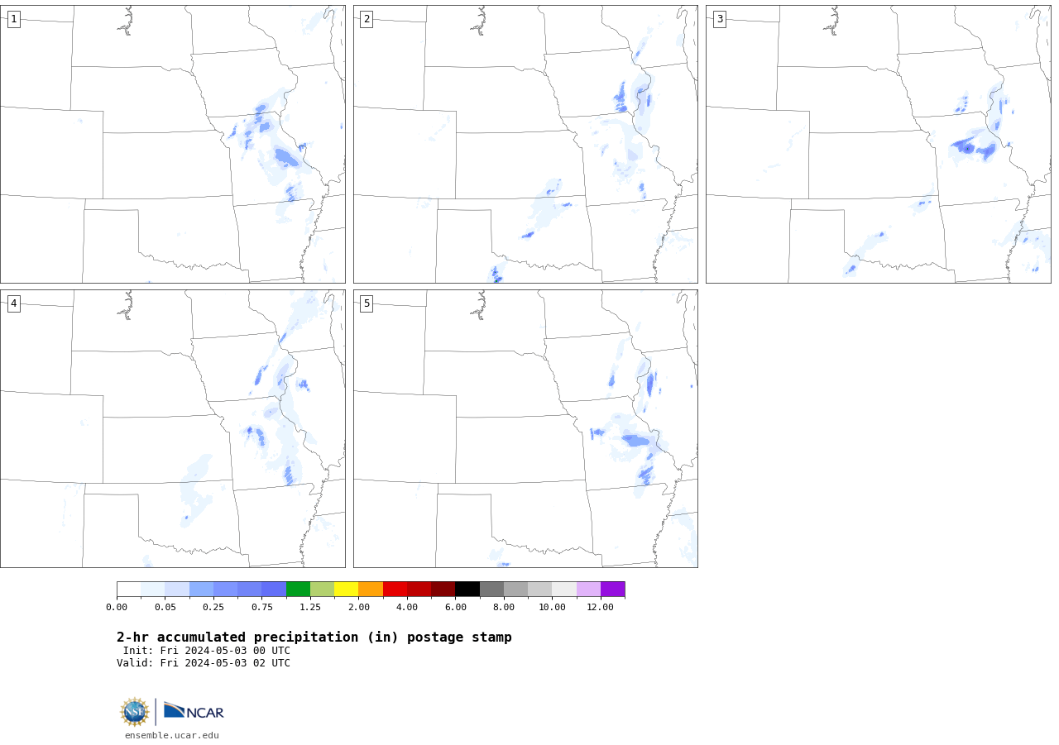The height and width of the screenshot is (745, 1059).
Task: Click the 12.00 colorbar label
Action: tap(601, 608)
